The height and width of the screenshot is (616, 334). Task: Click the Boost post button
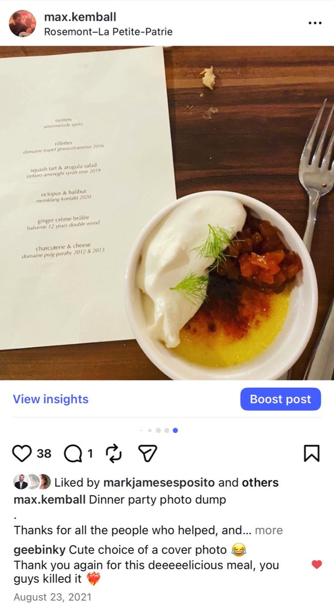280,399
